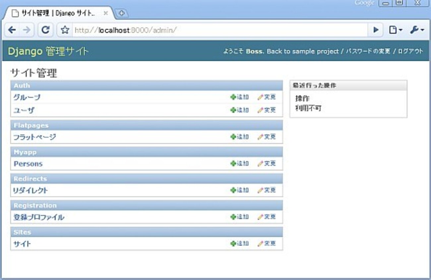Click the green plus icon for ユーザ

coord(233,110)
